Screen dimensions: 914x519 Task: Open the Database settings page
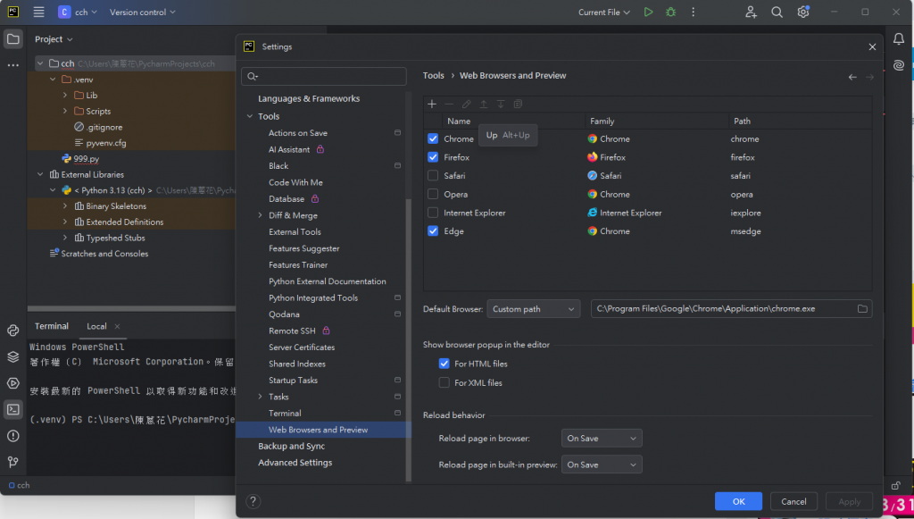(287, 199)
